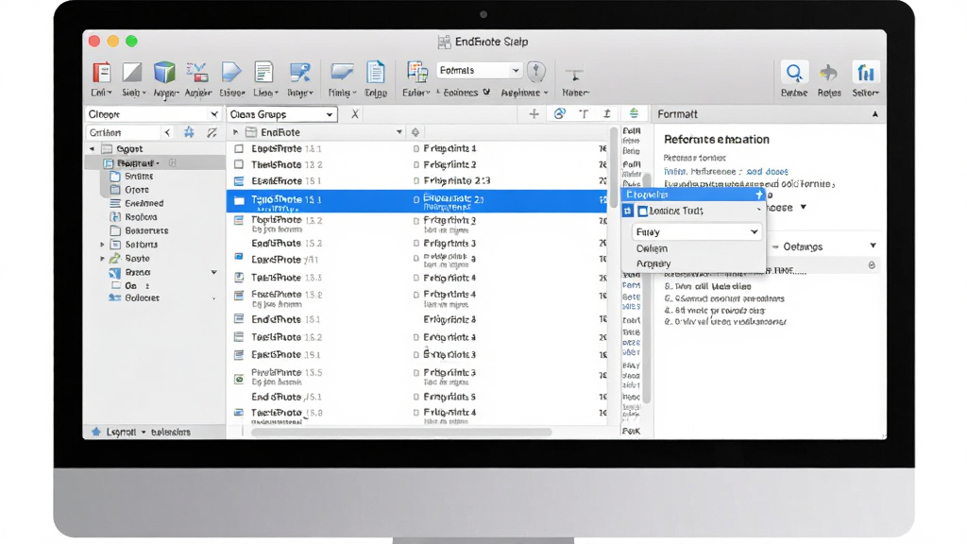Toggle the 'Lonioe Tudt' checkbox in popup
This screenshot has height=544, width=967.
click(x=642, y=211)
